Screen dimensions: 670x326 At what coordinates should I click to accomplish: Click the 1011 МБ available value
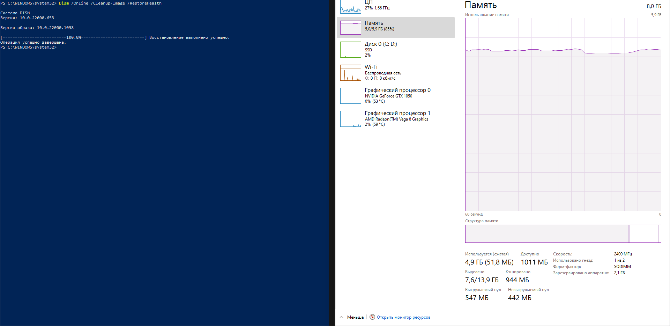point(534,262)
